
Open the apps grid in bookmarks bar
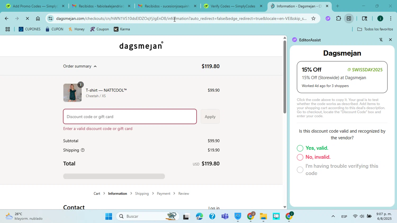[x=8, y=29]
